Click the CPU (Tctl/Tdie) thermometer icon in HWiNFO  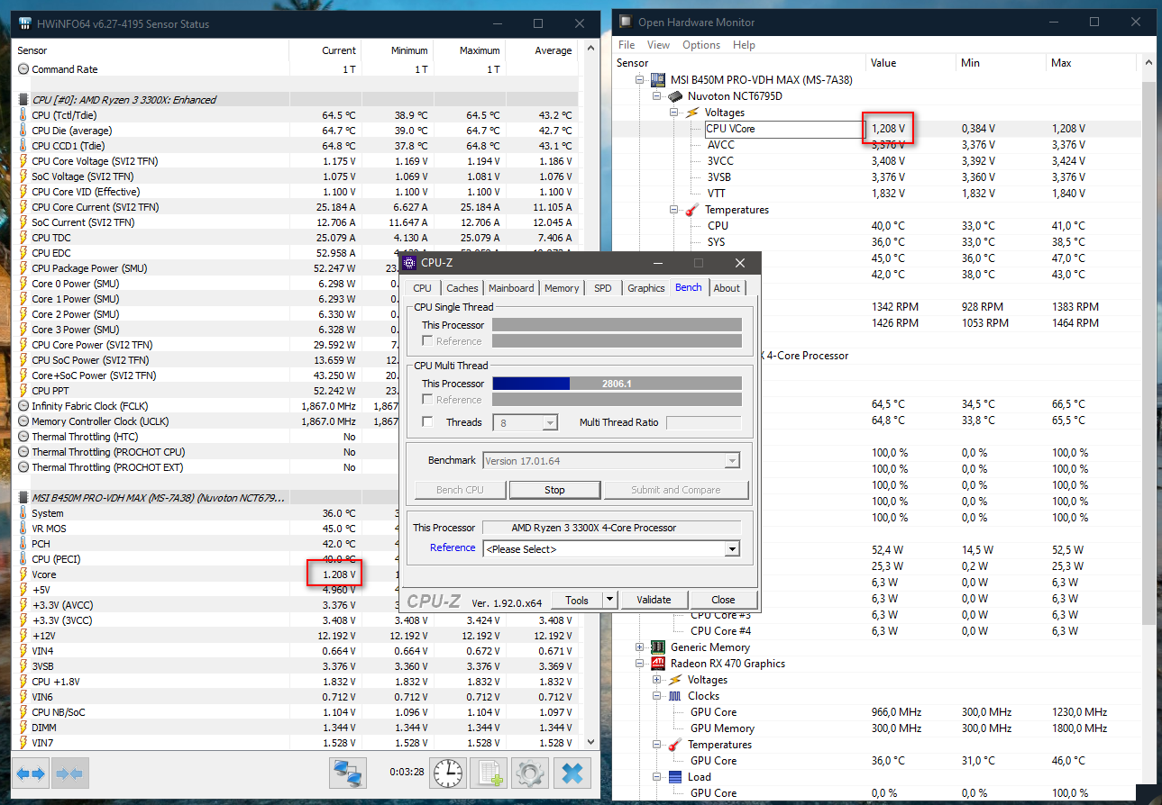click(x=23, y=115)
